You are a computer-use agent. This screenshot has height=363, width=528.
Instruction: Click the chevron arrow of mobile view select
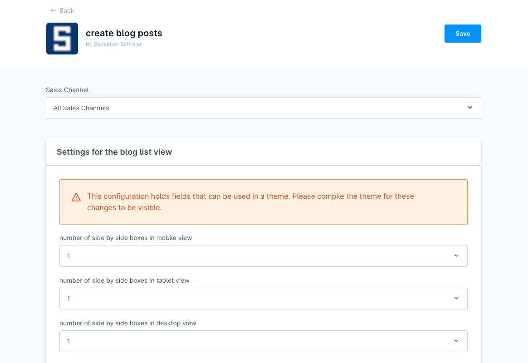click(456, 255)
